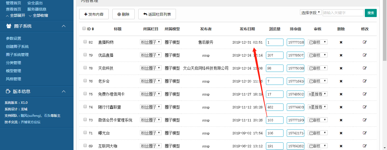Open edit icon for 老乡会 row
The width and height of the screenshot is (387, 150).
click(365, 81)
